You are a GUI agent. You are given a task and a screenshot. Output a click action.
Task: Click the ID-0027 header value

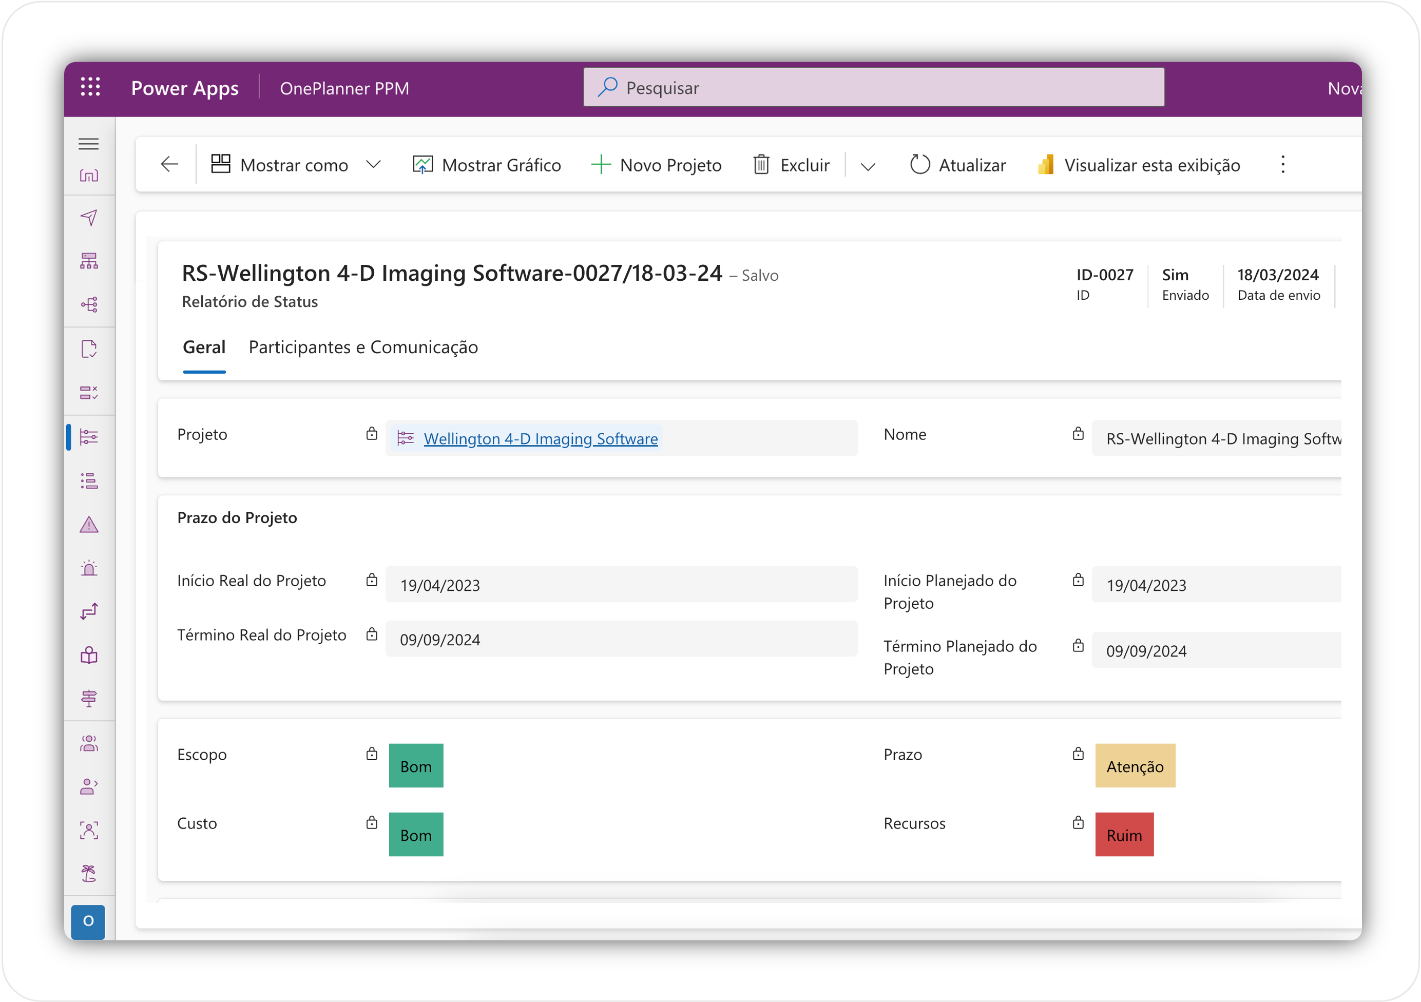[1105, 275]
